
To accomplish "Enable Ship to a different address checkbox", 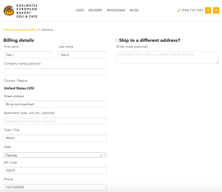I will [117, 41].
